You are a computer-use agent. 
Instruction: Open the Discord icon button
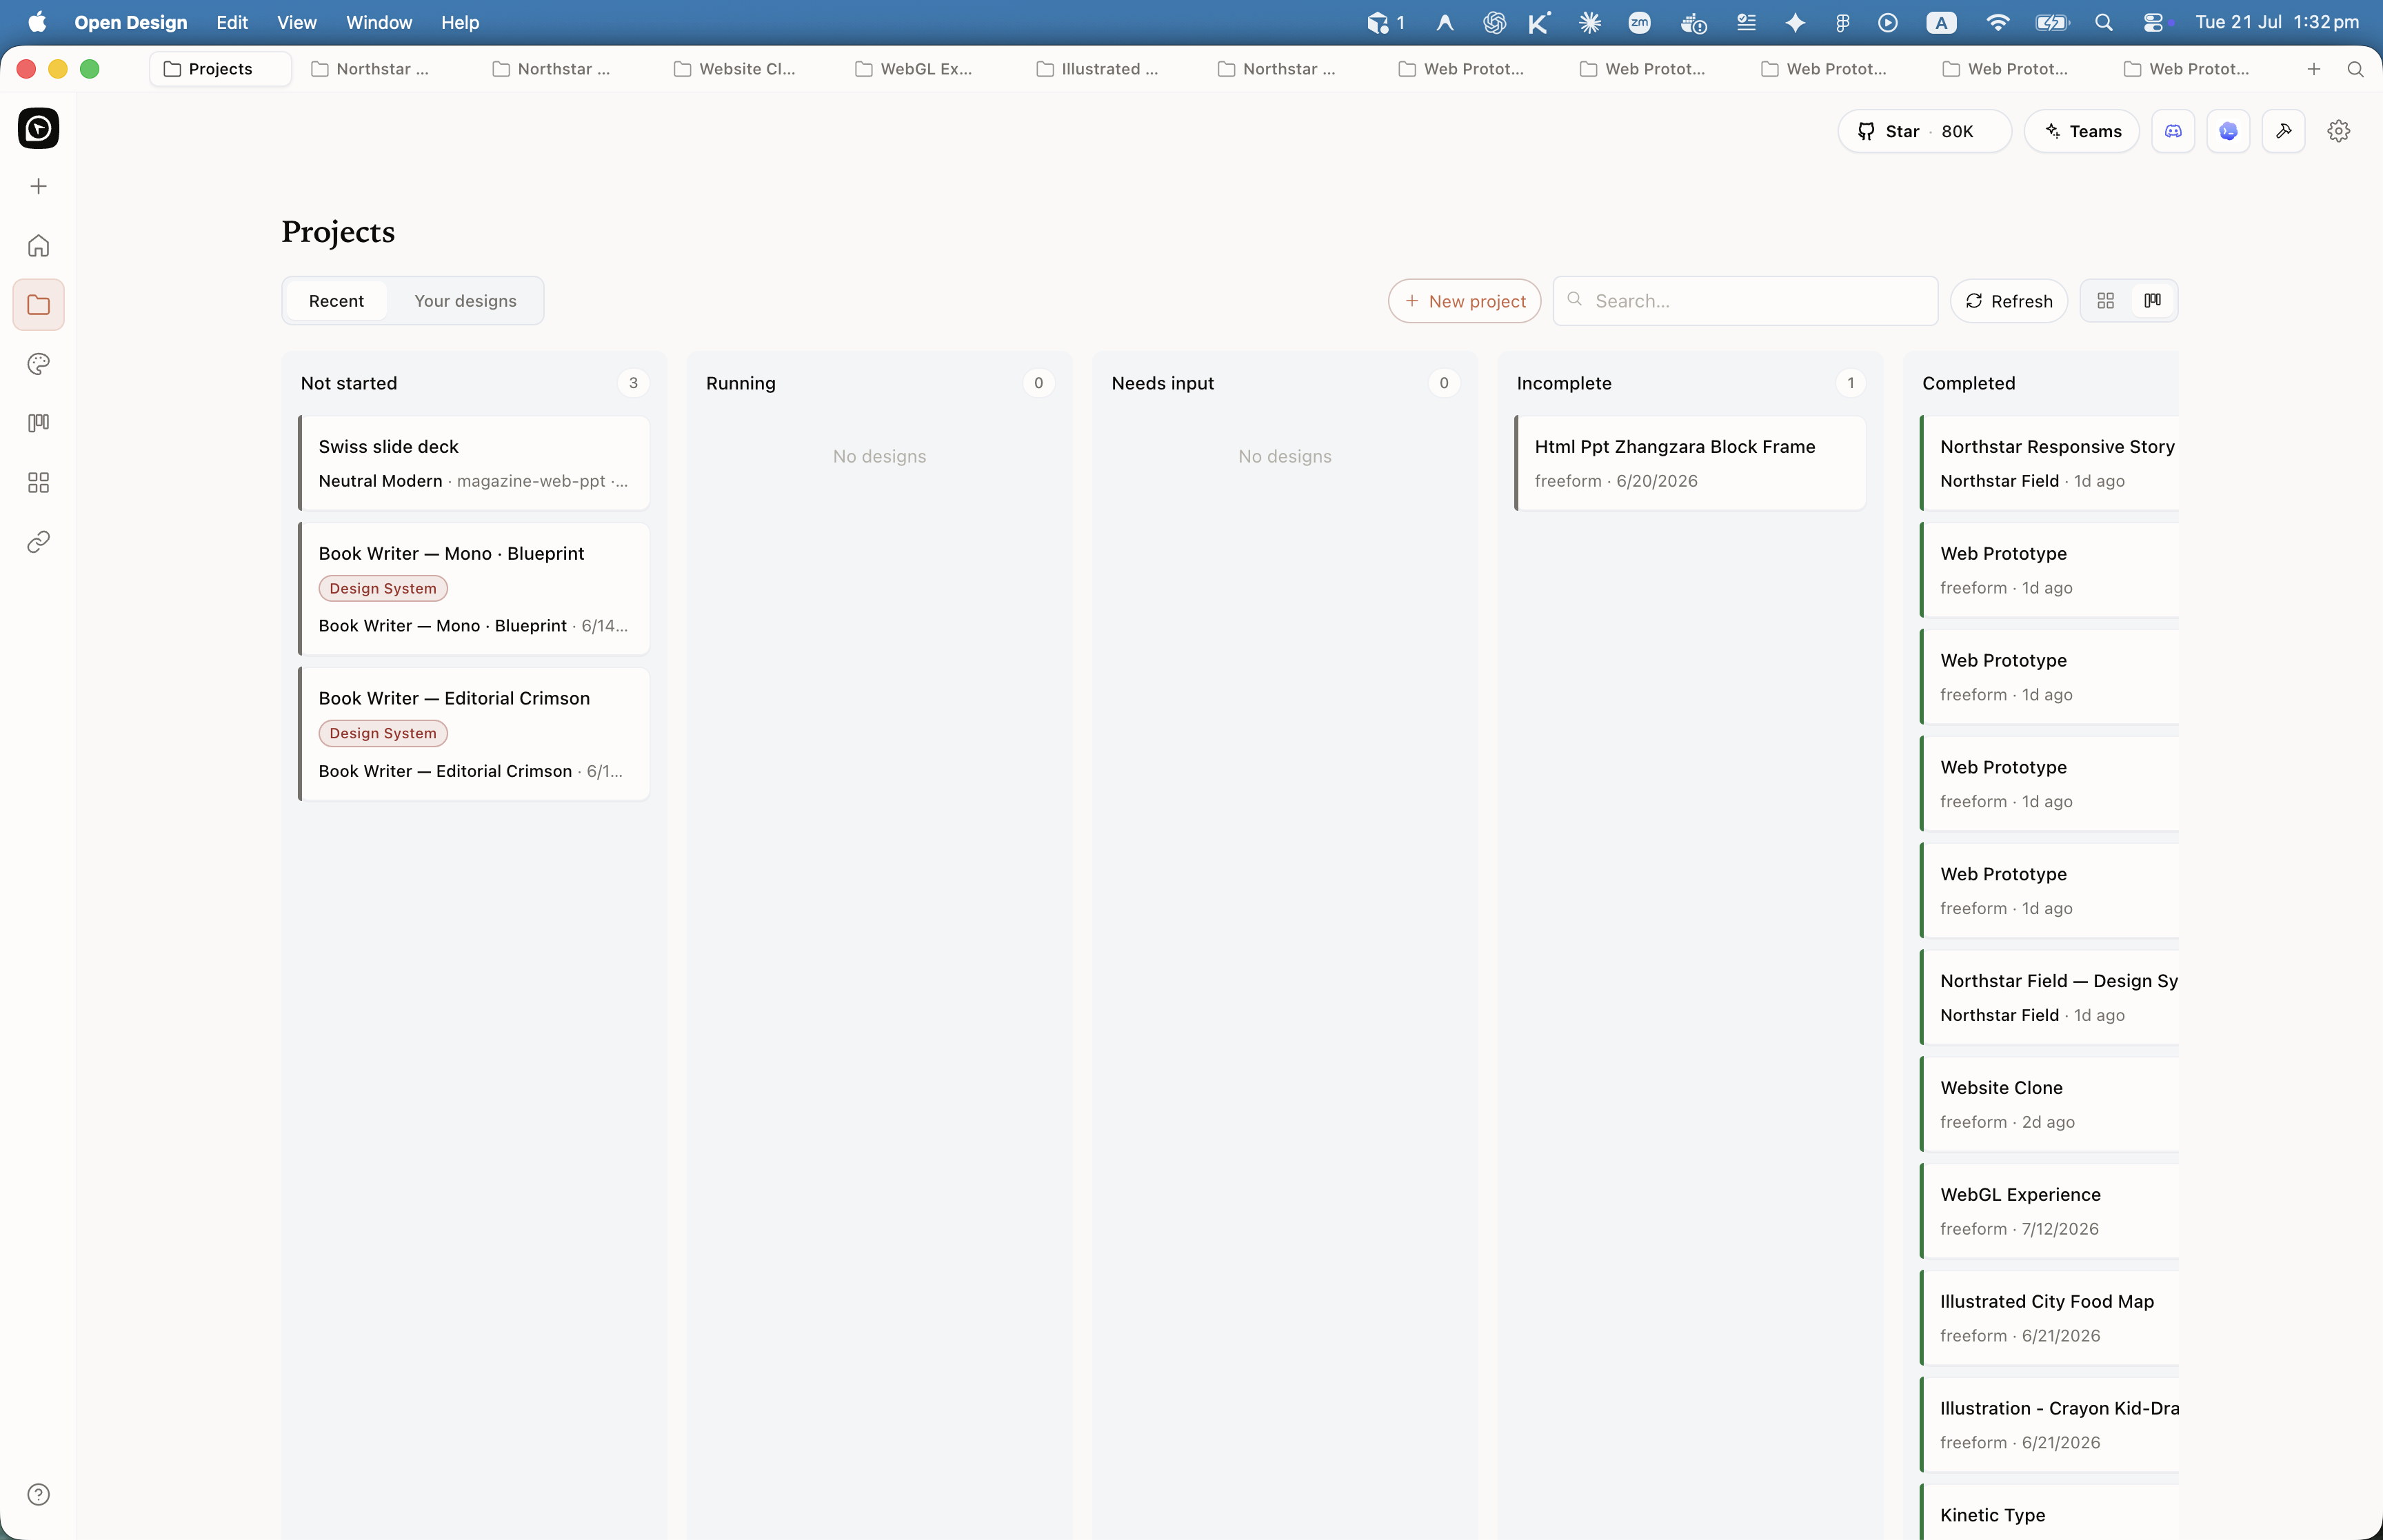pyautogui.click(x=2173, y=131)
